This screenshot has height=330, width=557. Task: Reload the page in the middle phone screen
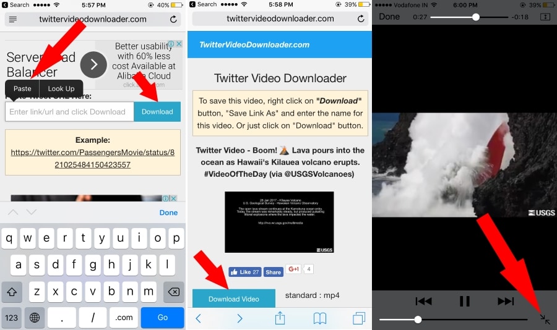coord(361,19)
